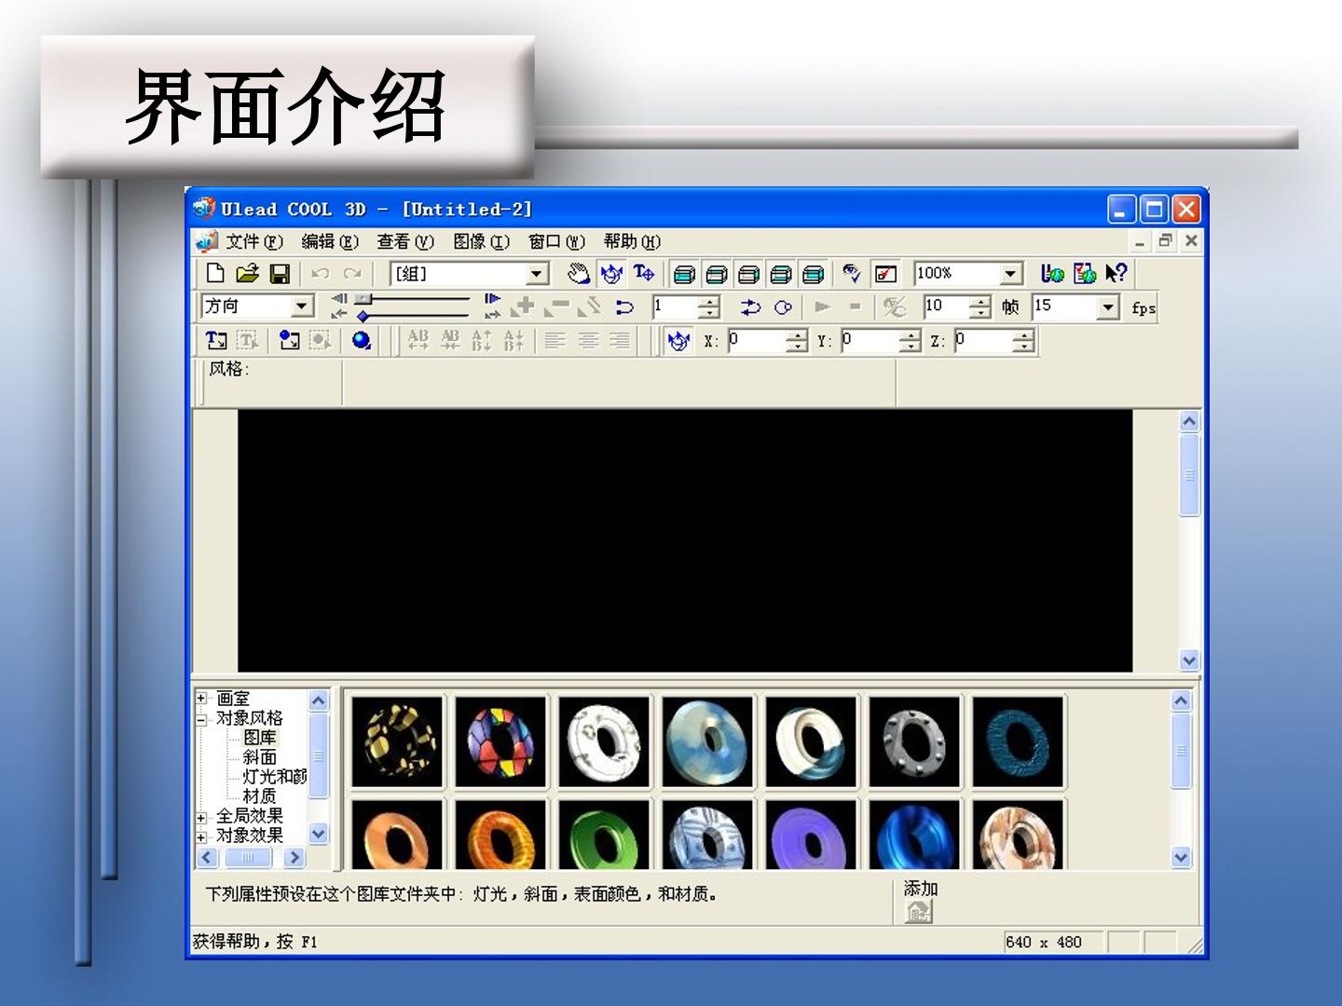Select 斜面 in the style tree
1342x1006 pixels.
point(259,757)
